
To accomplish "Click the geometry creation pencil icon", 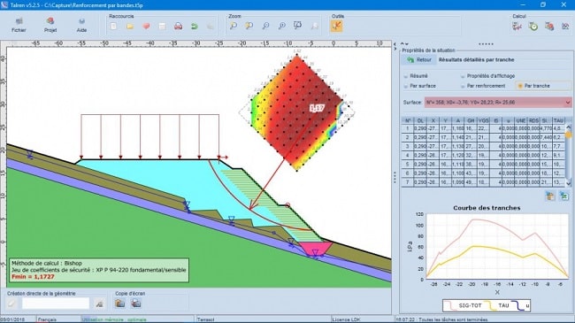I will coord(11,304).
